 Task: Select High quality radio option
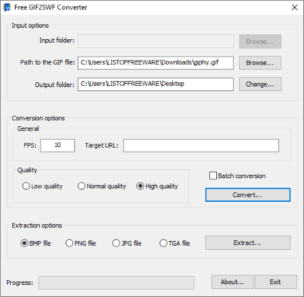(x=157, y=186)
